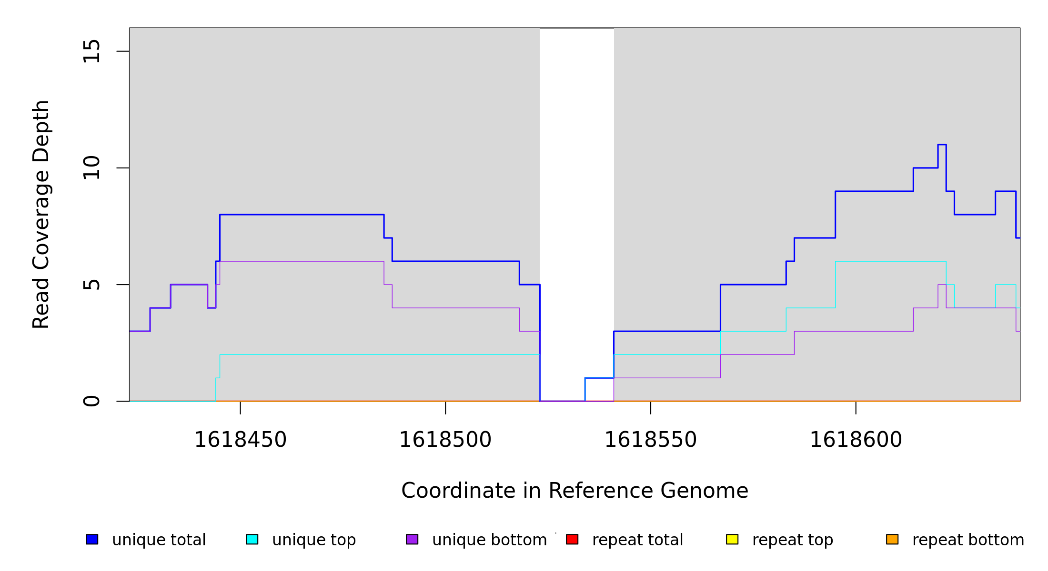Click the cyan unique top legend swatch
Image resolution: width=1048 pixels, height=571 pixels.
[x=252, y=539]
